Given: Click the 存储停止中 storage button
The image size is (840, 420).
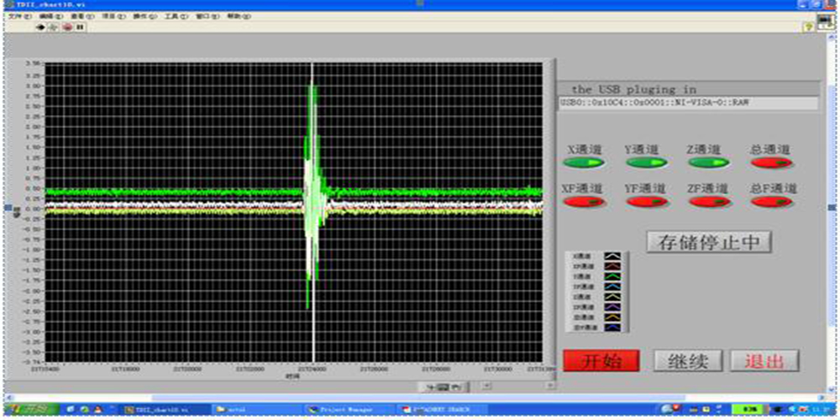Looking at the screenshot, I should coord(709,242).
